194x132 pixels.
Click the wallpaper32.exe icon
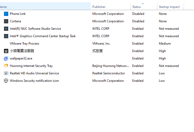(x=6, y=58)
